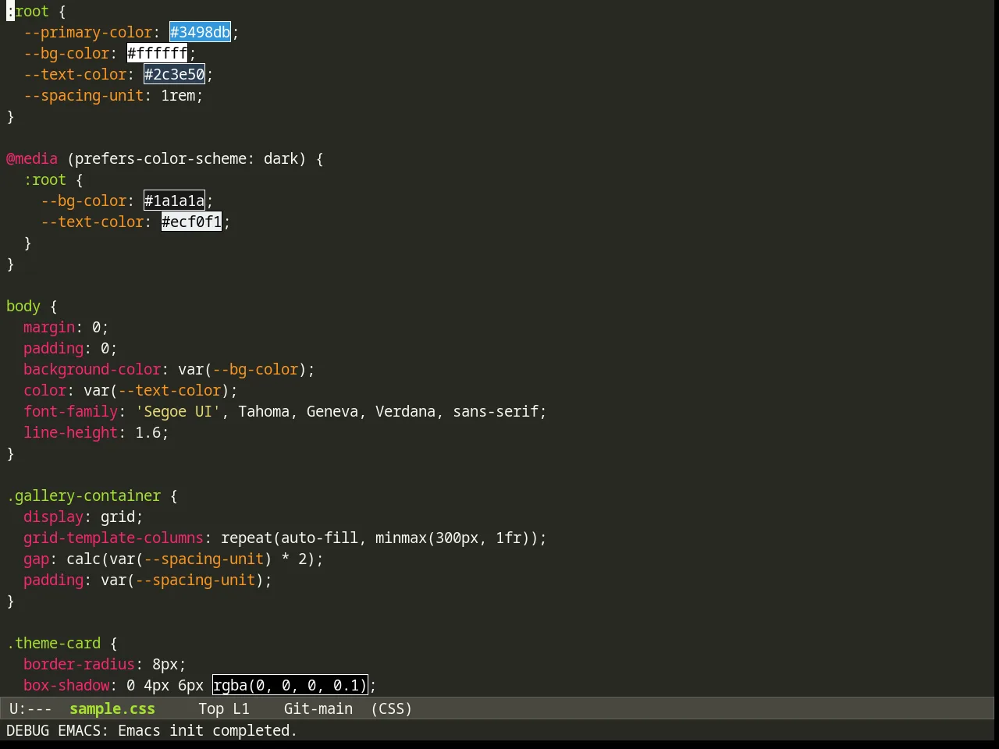
Task: Click Top position indicator in mode line
Action: (x=211, y=708)
